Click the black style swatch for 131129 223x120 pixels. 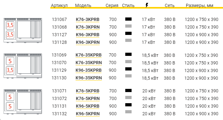pyautogui.click(x=128, y=69)
